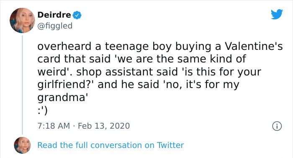Click the 7:18 AM timestamp
Viewport: 293px width, 158px height.
[x=54, y=126]
